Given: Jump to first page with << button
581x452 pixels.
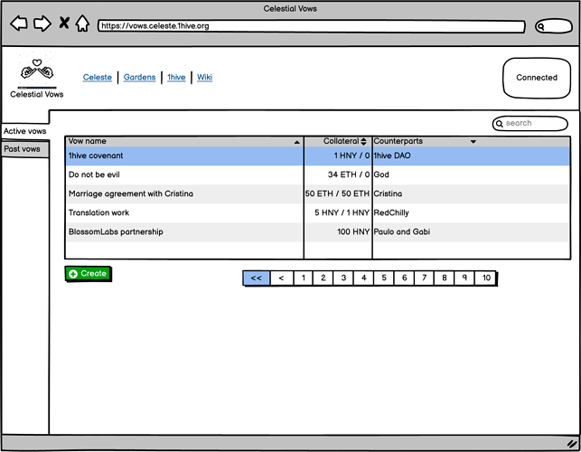Looking at the screenshot, I should (x=256, y=278).
